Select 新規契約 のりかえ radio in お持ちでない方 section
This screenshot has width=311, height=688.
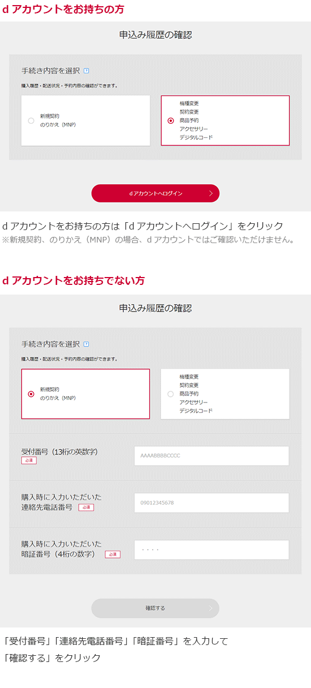(31, 394)
